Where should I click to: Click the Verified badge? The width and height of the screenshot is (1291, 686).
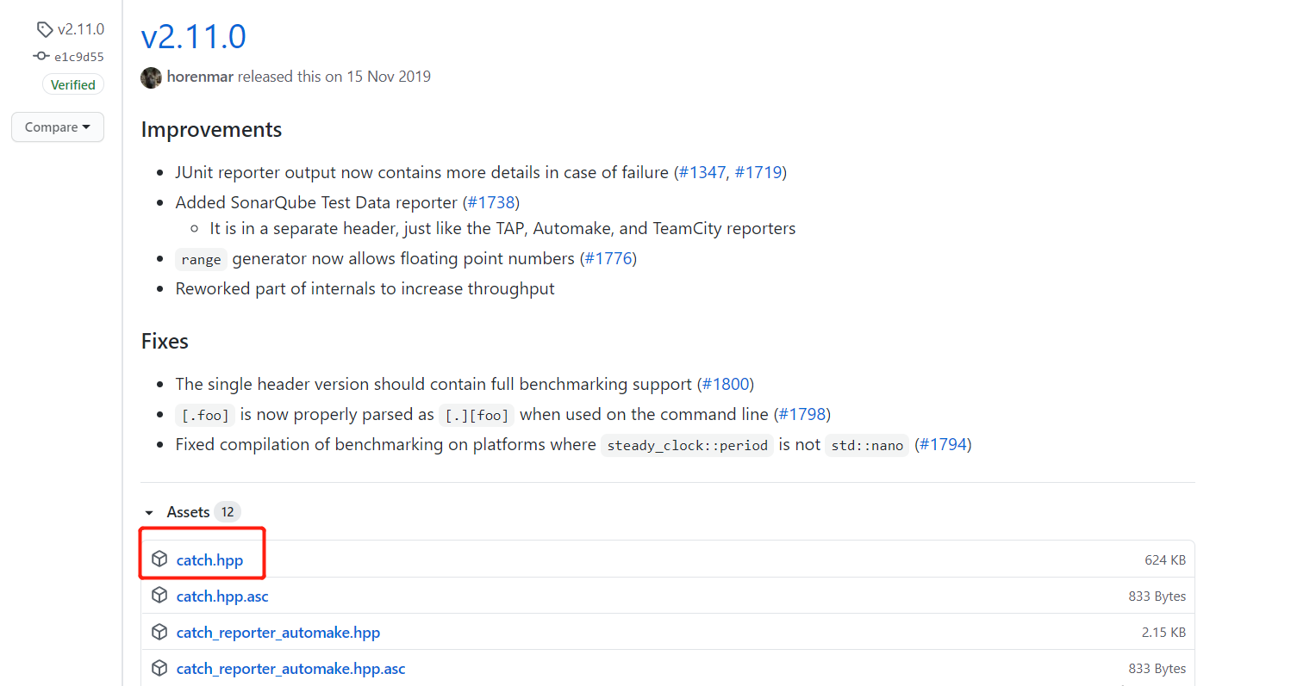pos(73,85)
